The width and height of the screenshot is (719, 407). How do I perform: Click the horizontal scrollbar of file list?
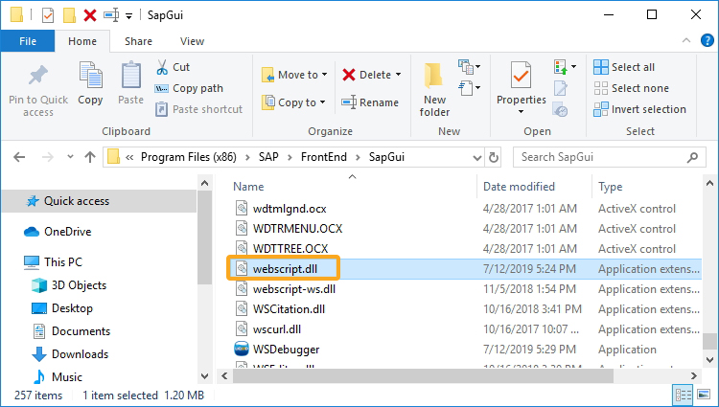[x=423, y=376]
